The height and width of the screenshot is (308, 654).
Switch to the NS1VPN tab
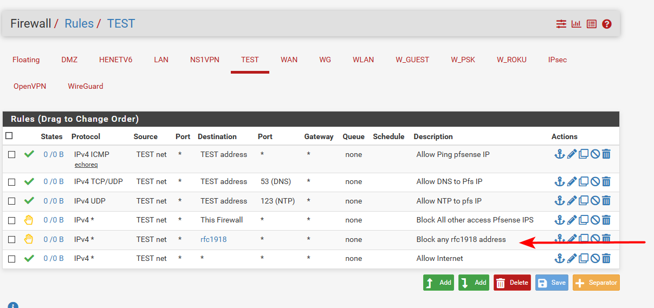tap(205, 60)
